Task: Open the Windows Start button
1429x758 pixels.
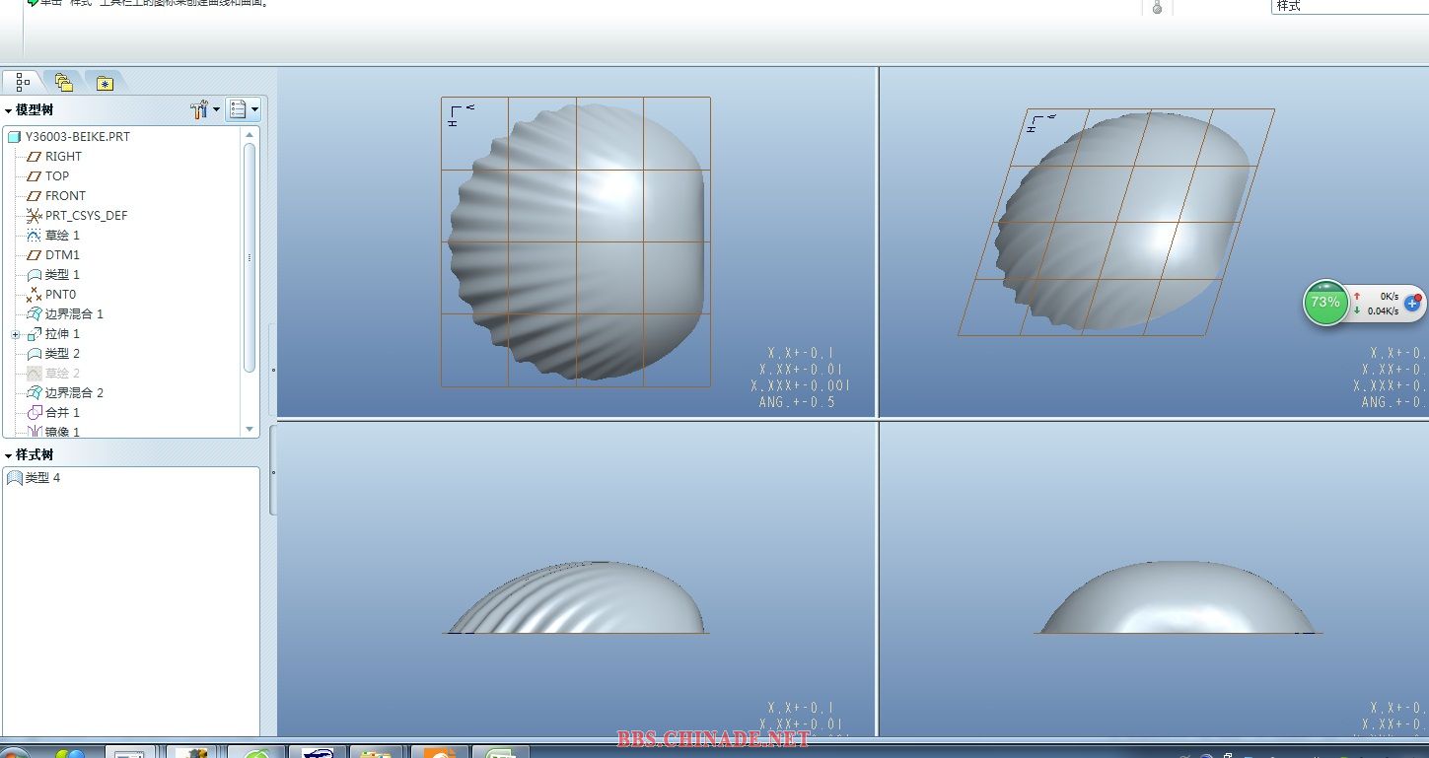Action: [x=15, y=754]
